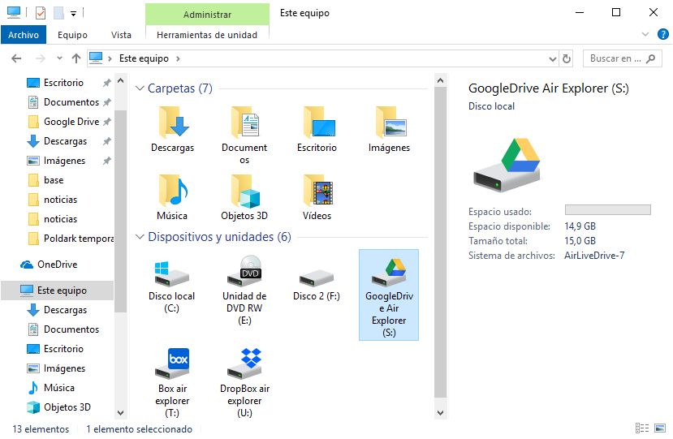Select OneDrive in the navigation pane
Screen dimensions: 673x439
coord(57,265)
